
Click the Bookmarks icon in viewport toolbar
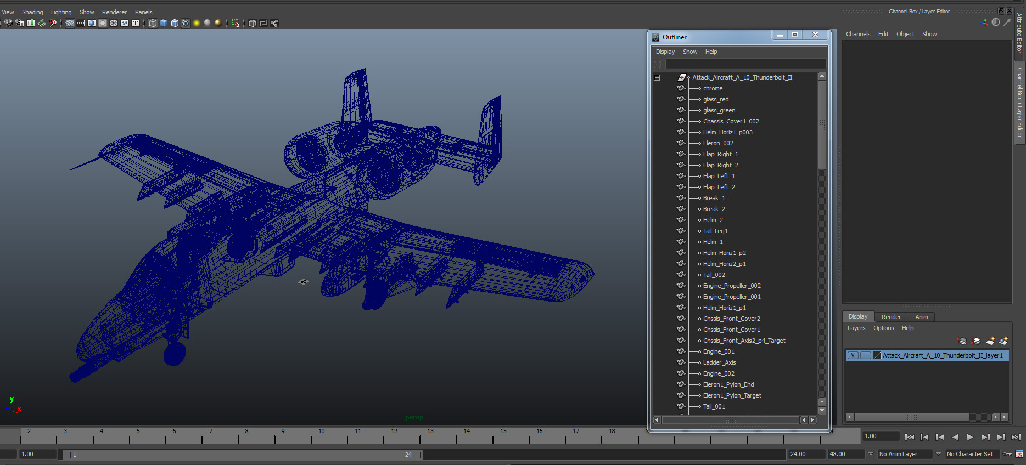point(31,23)
